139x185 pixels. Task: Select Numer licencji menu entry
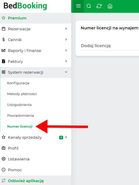tap(20, 126)
